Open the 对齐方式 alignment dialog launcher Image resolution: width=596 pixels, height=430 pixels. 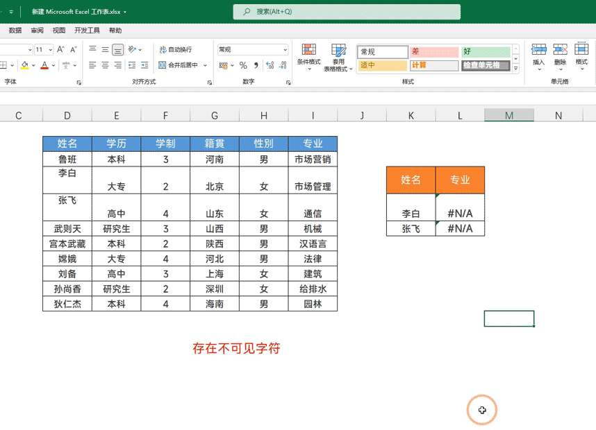(x=210, y=82)
